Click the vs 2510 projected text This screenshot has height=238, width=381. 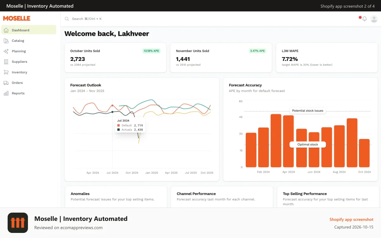pyautogui.click(x=188, y=65)
